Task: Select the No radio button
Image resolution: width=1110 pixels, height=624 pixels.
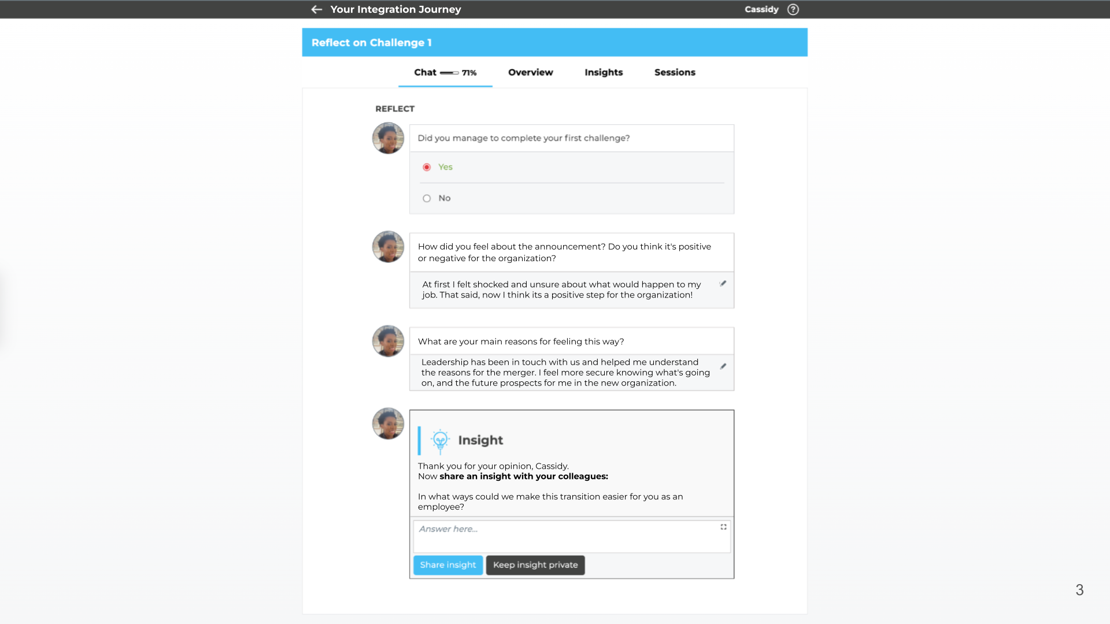Action: (427, 198)
